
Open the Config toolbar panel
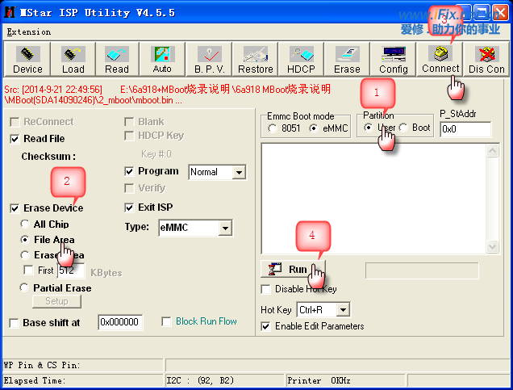[x=394, y=60]
